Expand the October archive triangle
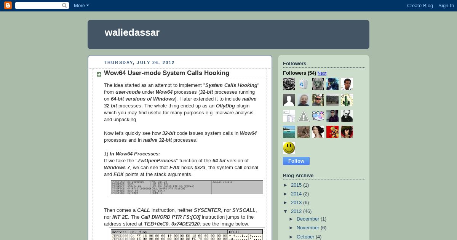This screenshot has width=457, height=240. tap(292, 237)
